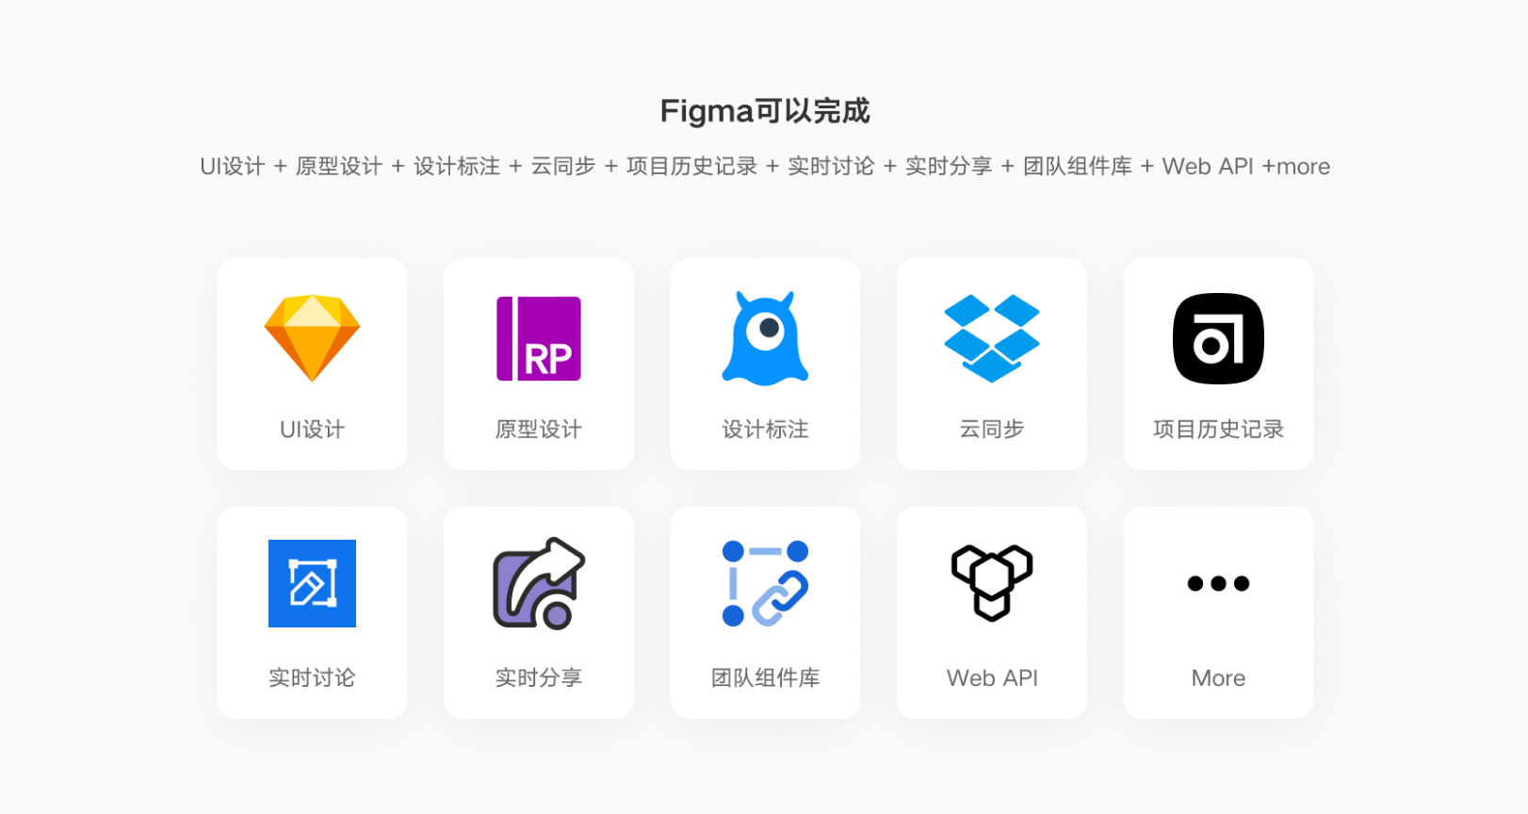Click the blue link-nodes team library icon

[x=765, y=583]
